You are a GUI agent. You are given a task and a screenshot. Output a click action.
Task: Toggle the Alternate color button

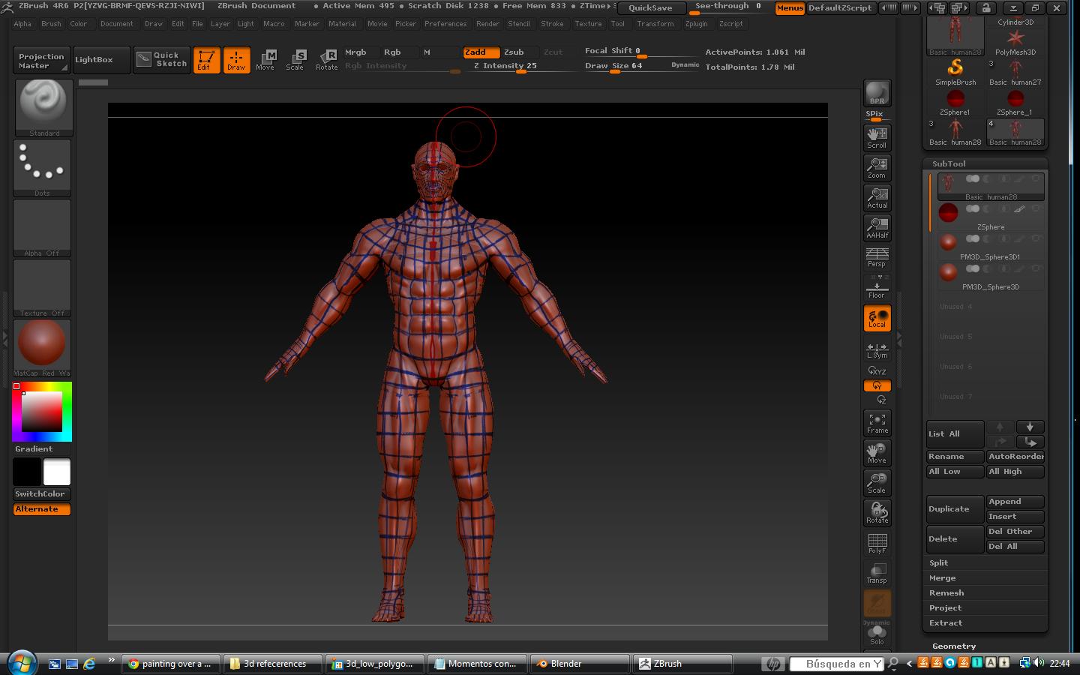pyautogui.click(x=42, y=509)
